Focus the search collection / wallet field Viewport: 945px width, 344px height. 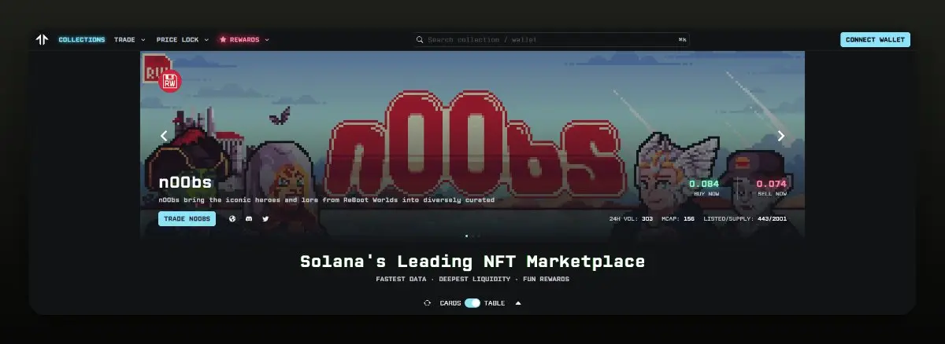click(x=552, y=39)
